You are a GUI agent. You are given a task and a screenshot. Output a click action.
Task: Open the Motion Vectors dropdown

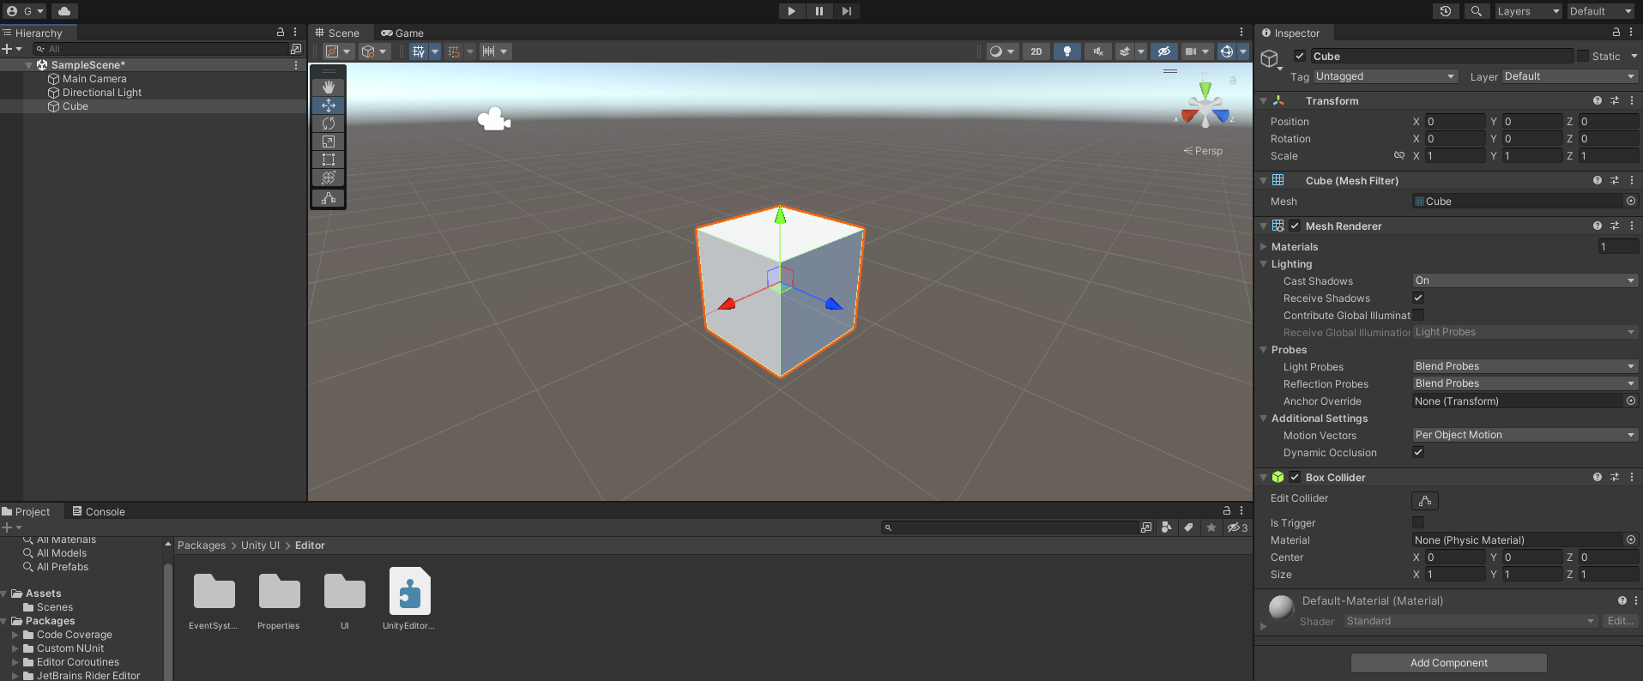click(x=1525, y=435)
